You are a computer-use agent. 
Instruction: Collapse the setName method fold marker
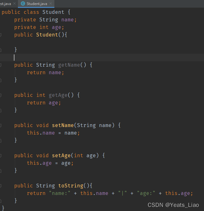pyautogui.click(x=1, y=125)
